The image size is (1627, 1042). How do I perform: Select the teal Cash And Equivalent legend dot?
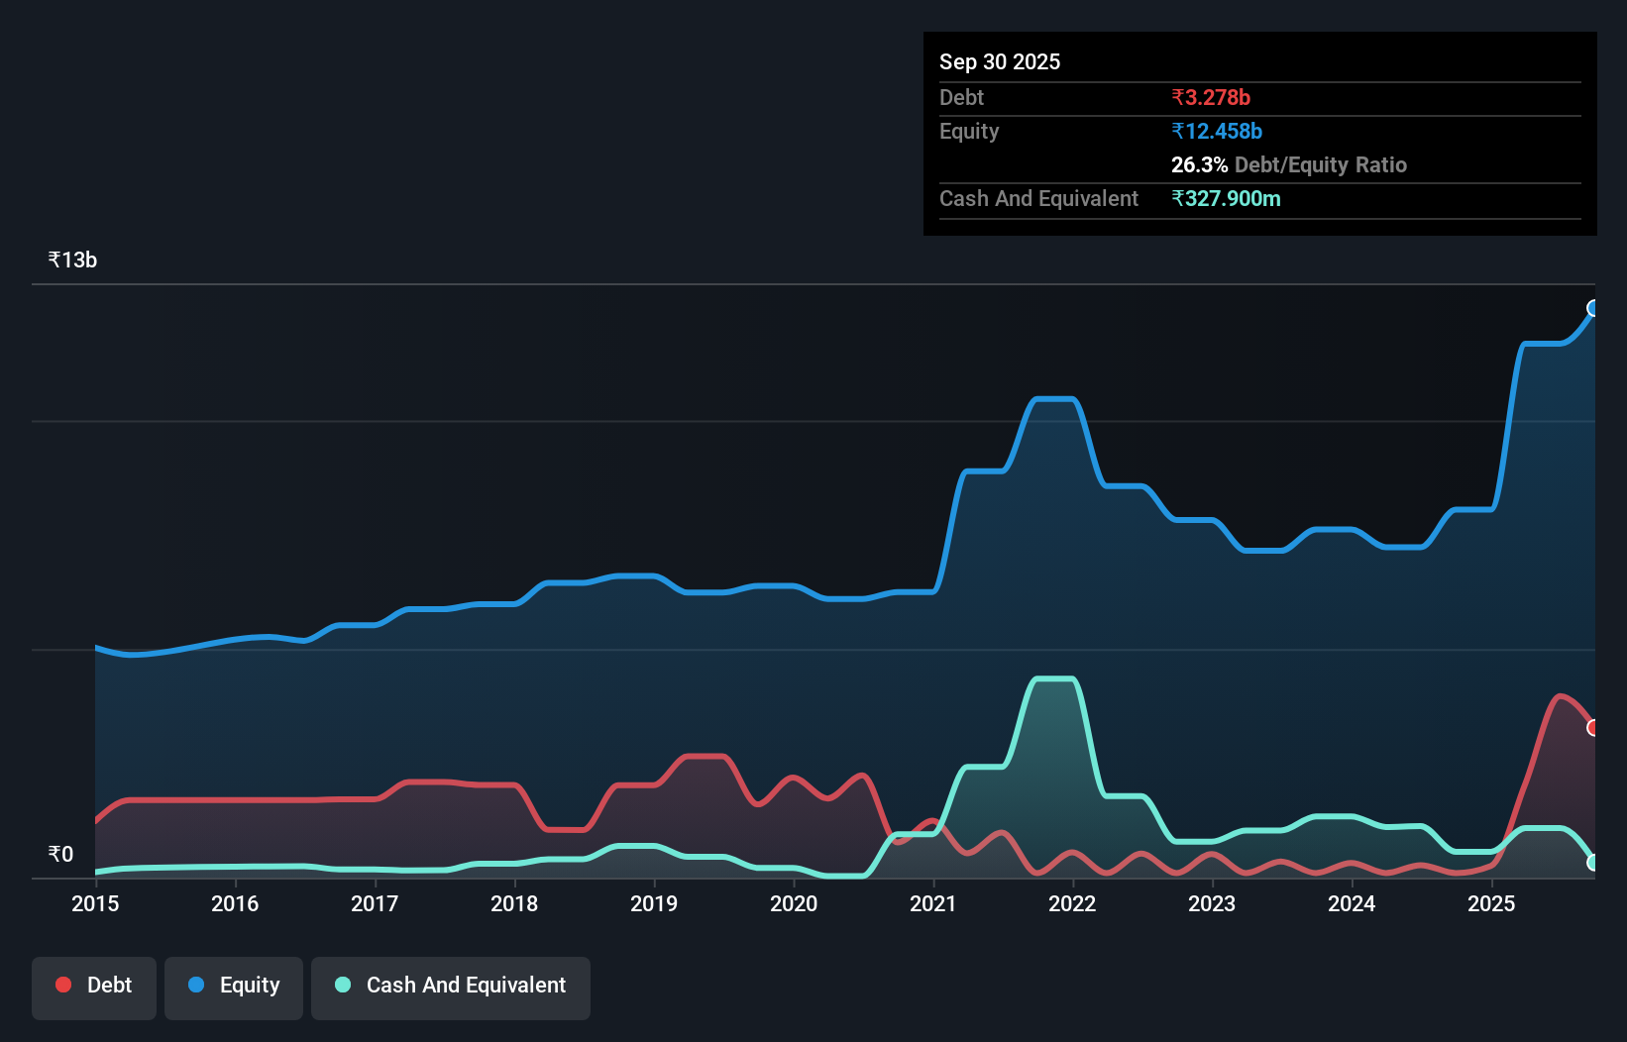tap(342, 985)
